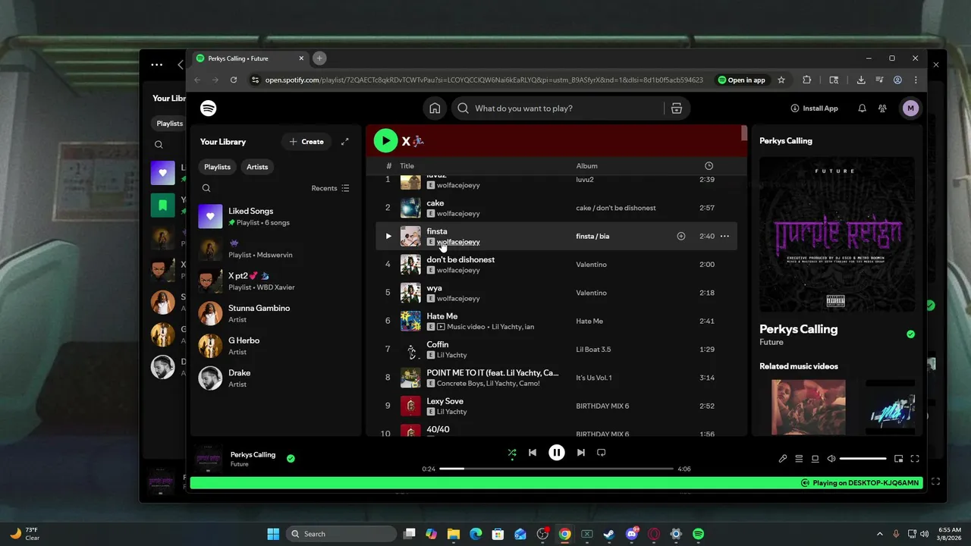The height and width of the screenshot is (546, 971).
Task: Open a new Chrome tab
Action: click(x=319, y=58)
